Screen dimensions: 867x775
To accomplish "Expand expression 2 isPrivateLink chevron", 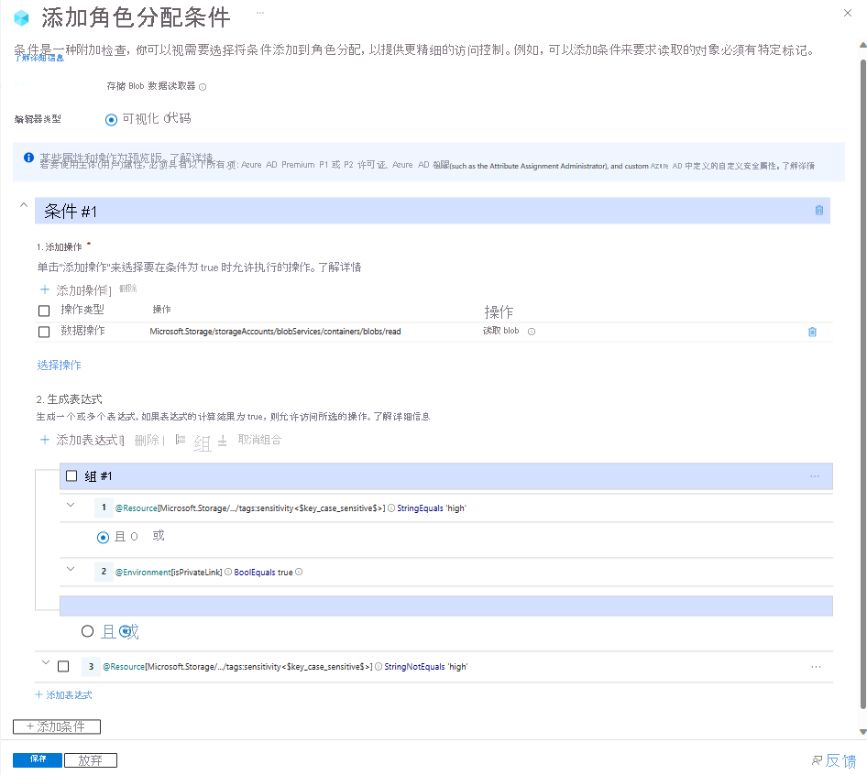I will pyautogui.click(x=71, y=570).
